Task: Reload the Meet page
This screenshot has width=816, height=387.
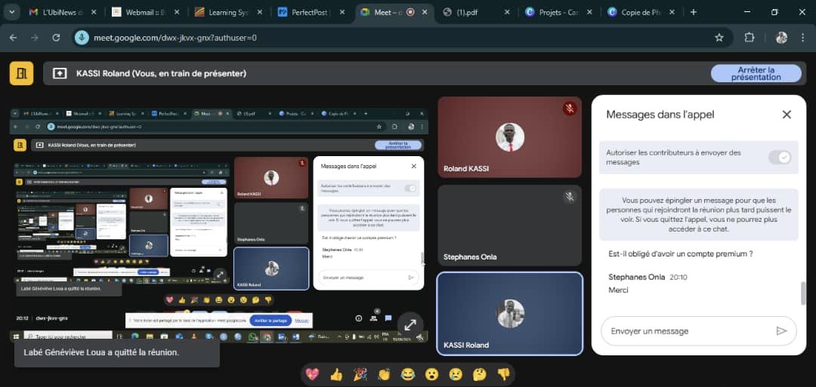Action: [56, 38]
